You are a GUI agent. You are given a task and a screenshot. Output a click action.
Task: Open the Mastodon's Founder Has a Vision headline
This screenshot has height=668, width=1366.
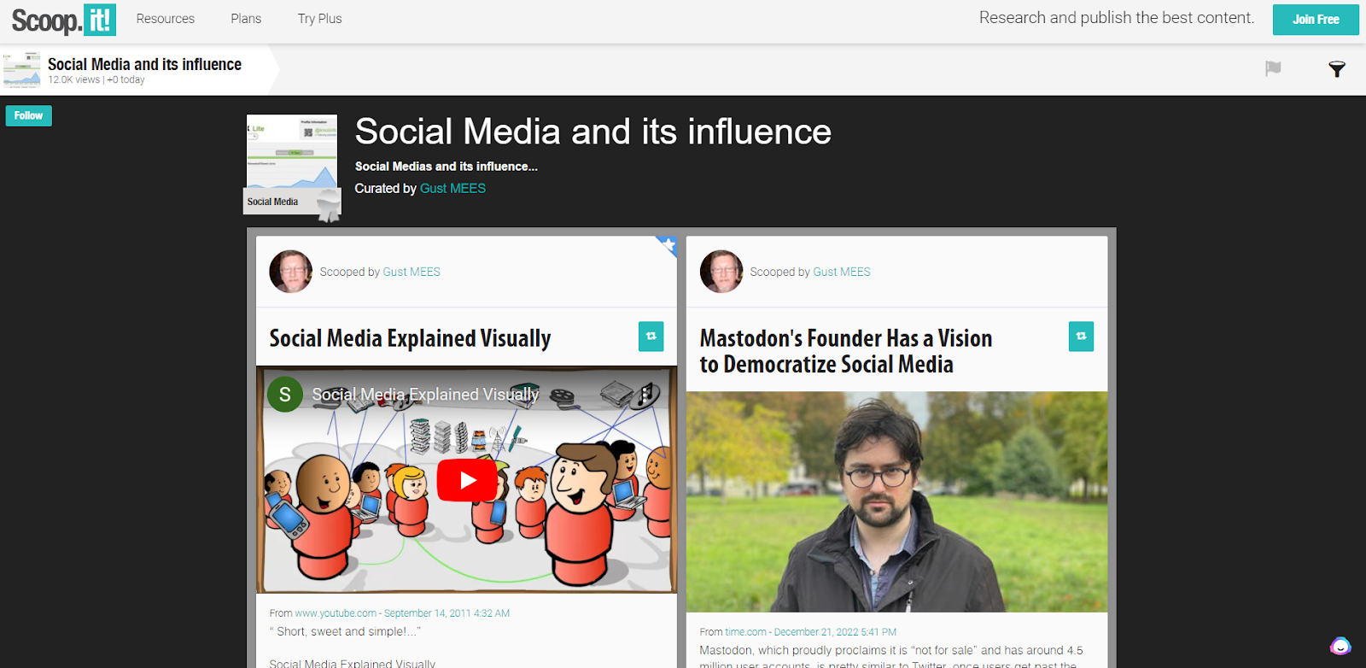846,351
